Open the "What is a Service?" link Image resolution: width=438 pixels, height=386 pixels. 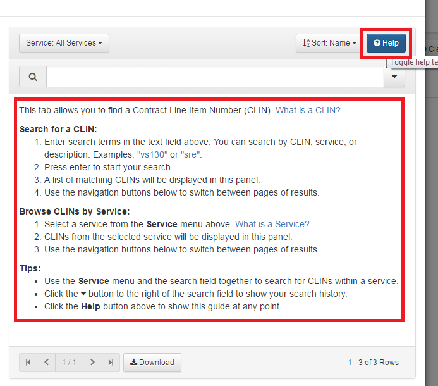272,224
